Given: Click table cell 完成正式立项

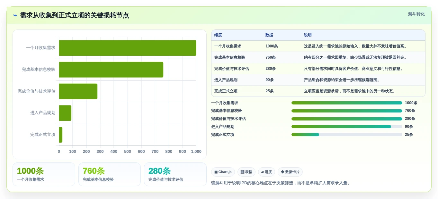Looking at the screenshot, I should click(226, 91).
